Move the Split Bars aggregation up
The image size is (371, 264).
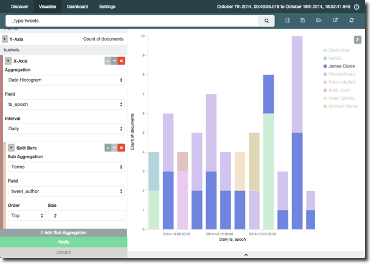(108, 147)
